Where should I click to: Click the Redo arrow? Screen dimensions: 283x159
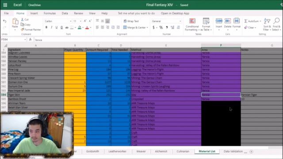click(x=5, y=27)
